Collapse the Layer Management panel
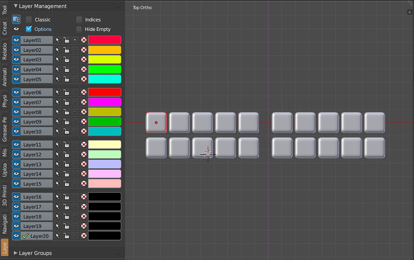The height and width of the screenshot is (260, 414). pos(16,6)
